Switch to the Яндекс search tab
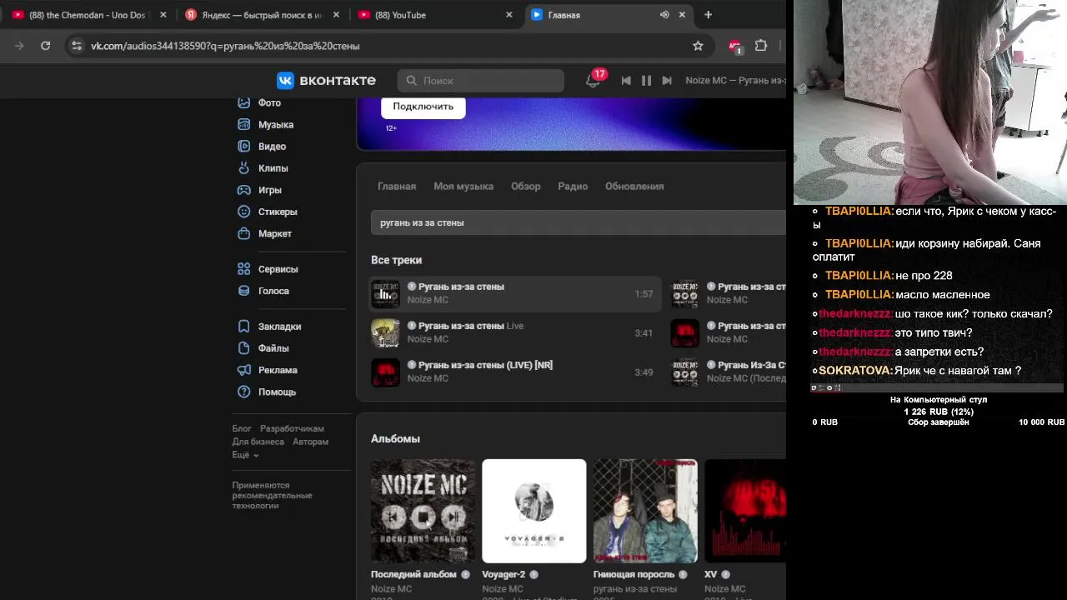1067x600 pixels. (262, 15)
